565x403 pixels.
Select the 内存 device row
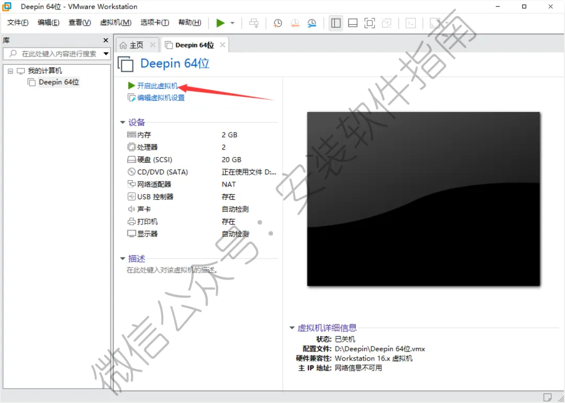click(x=202, y=135)
